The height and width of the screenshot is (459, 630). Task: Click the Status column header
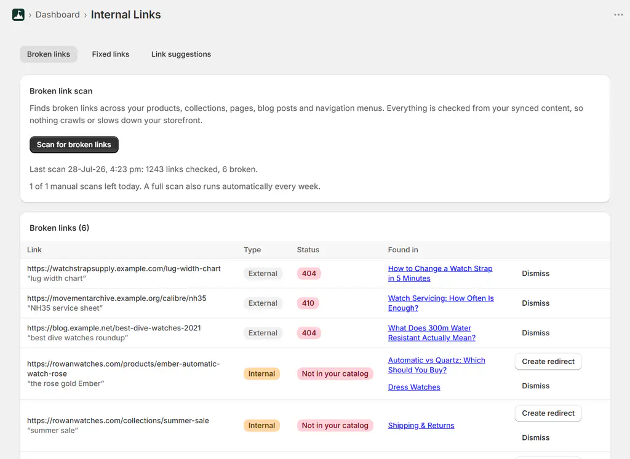tap(308, 250)
